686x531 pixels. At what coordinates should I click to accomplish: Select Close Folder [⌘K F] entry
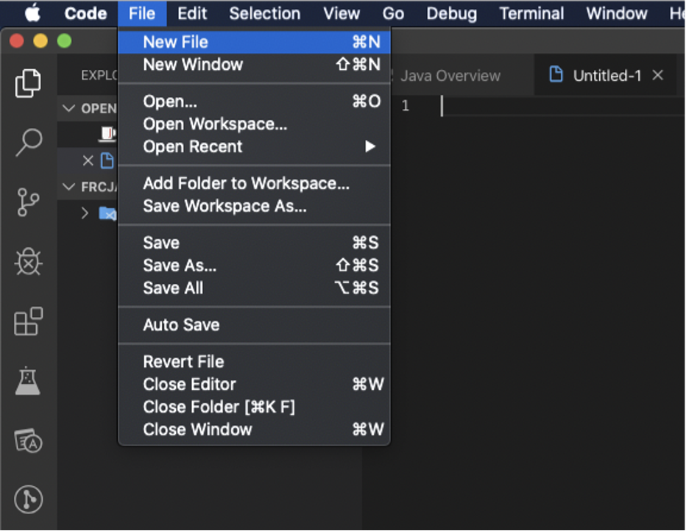tap(254, 407)
